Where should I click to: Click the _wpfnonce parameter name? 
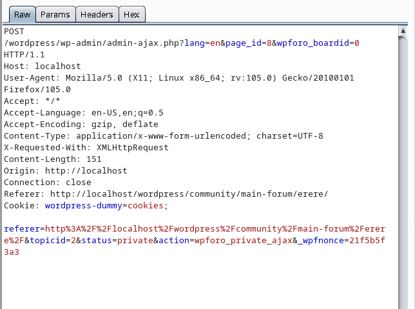pyautogui.click(x=321, y=241)
